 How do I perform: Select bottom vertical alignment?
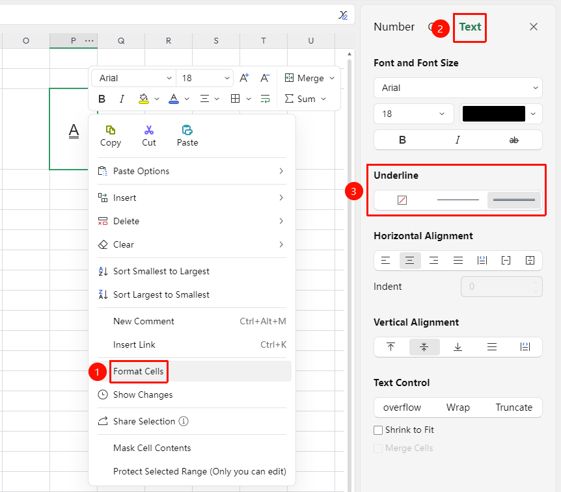point(458,346)
